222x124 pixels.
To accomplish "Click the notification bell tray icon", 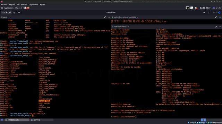I will (x=196, y=8).
